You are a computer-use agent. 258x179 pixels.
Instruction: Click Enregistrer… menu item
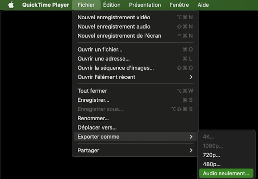94,100
